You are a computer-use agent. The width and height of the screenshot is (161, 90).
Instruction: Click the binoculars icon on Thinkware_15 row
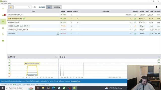[58, 33]
